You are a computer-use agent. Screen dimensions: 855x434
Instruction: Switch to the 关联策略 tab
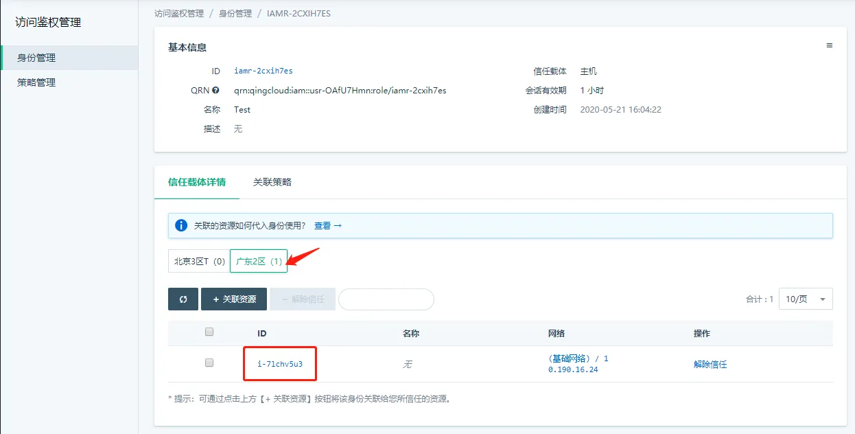(272, 182)
